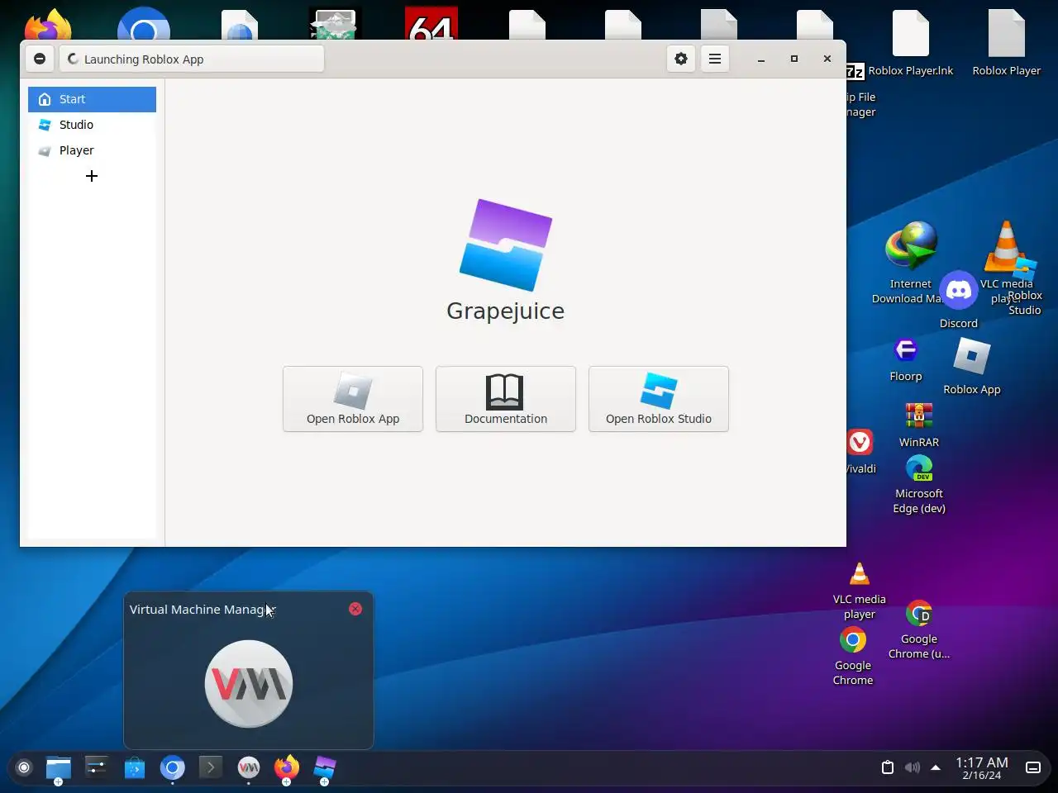This screenshot has width=1058, height=793.
Task: Launch Open Roblox Studio button
Action: tap(659, 399)
